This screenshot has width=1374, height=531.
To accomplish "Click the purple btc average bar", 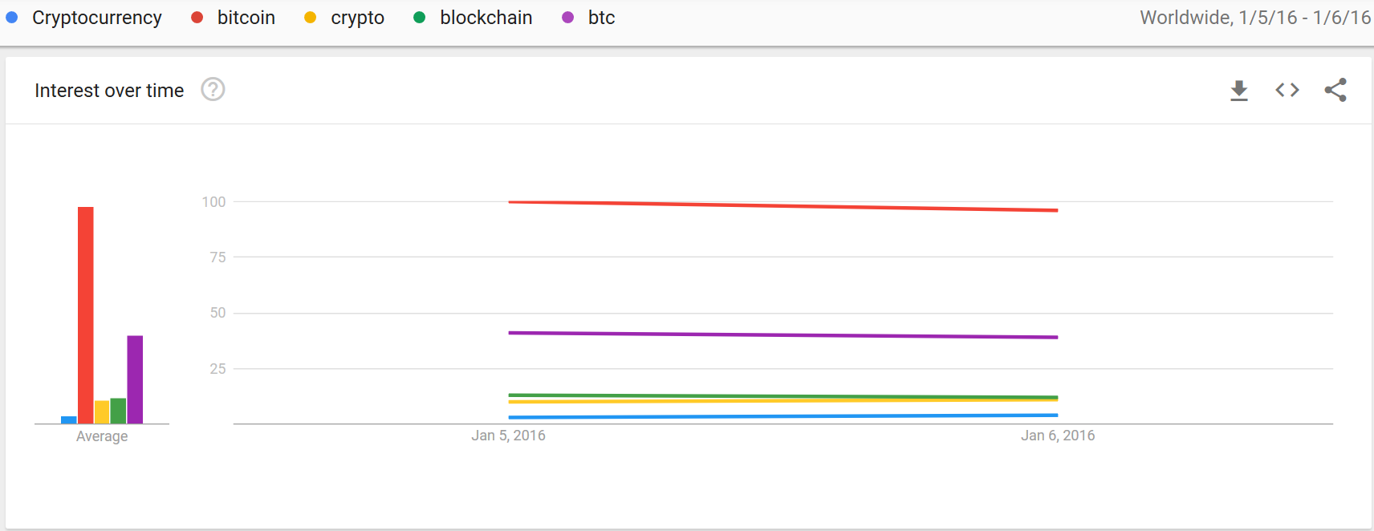I will 135,379.
